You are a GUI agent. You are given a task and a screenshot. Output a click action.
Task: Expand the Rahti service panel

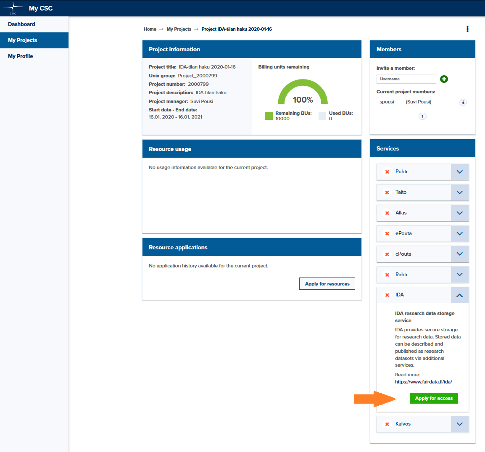tap(460, 275)
